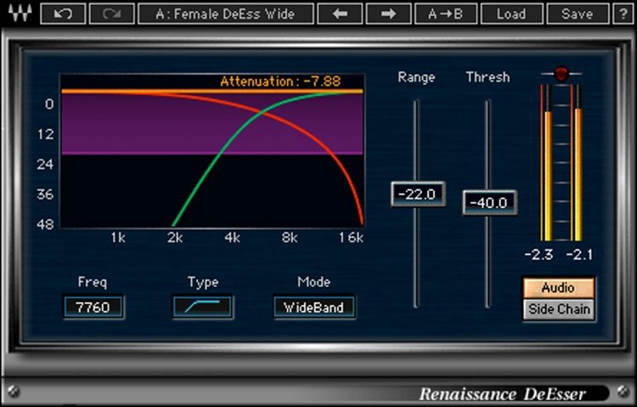
Task: Click the left peak value -2.3
Action: (x=538, y=254)
